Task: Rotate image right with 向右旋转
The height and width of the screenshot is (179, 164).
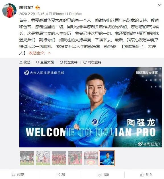Action: [92, 62]
